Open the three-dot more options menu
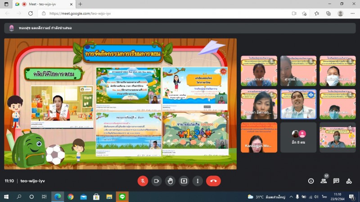 (198, 181)
